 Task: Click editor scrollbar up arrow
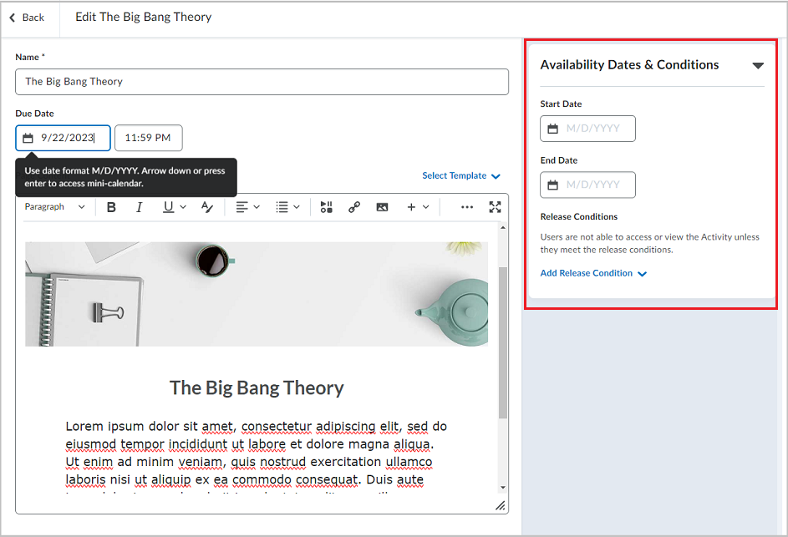click(x=503, y=227)
